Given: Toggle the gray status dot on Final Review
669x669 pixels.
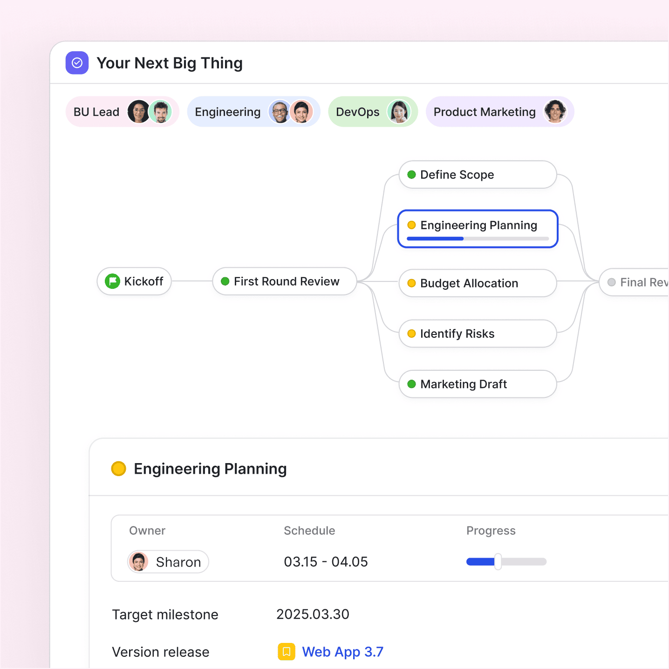Looking at the screenshot, I should [611, 282].
